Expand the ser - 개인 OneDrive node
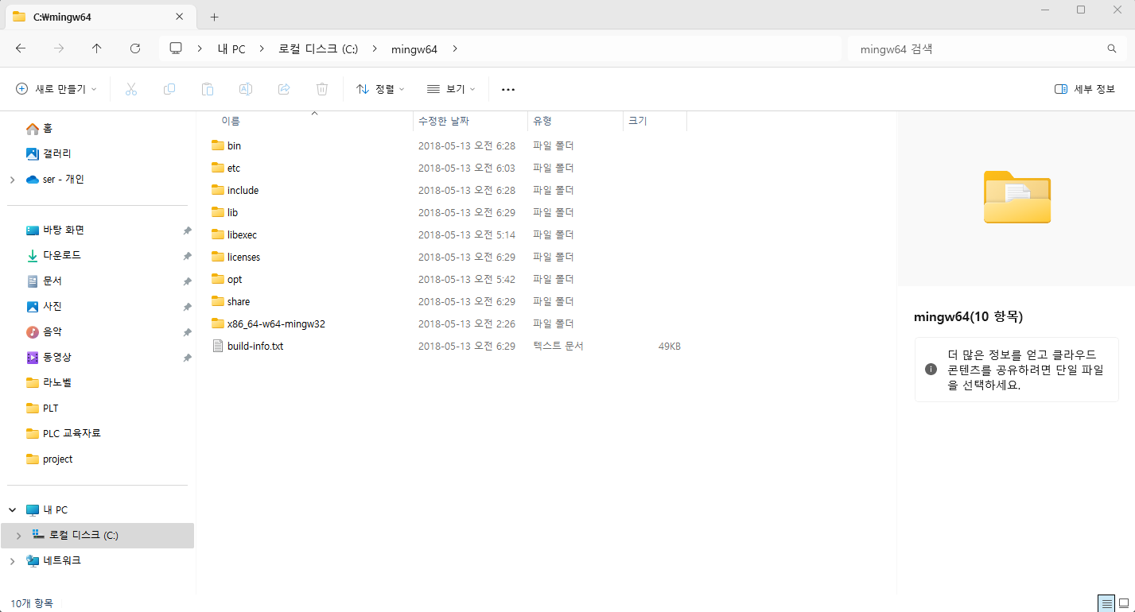 coord(12,180)
